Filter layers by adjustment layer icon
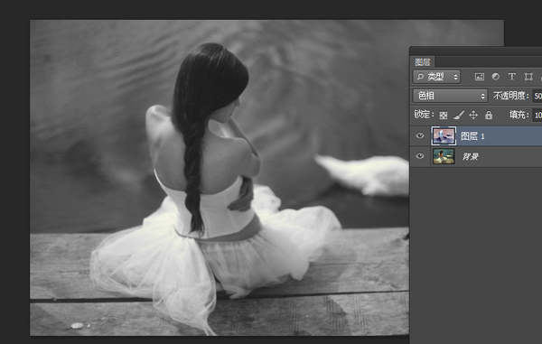This screenshot has height=344, width=542. click(x=496, y=77)
